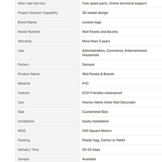This screenshot has height=162, width=162.
Task: Click the Brand Name row label
Action: point(27,22)
